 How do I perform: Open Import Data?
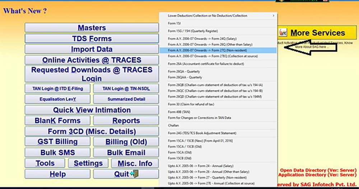pos(92,49)
